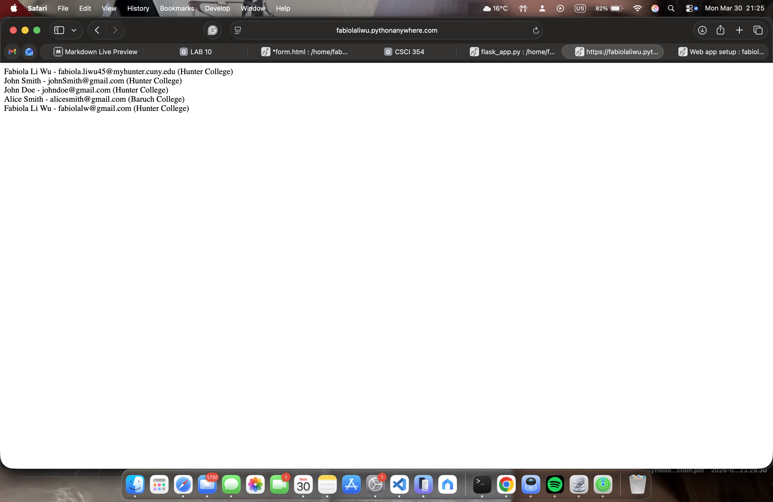Go back with the back arrow

[x=97, y=30]
